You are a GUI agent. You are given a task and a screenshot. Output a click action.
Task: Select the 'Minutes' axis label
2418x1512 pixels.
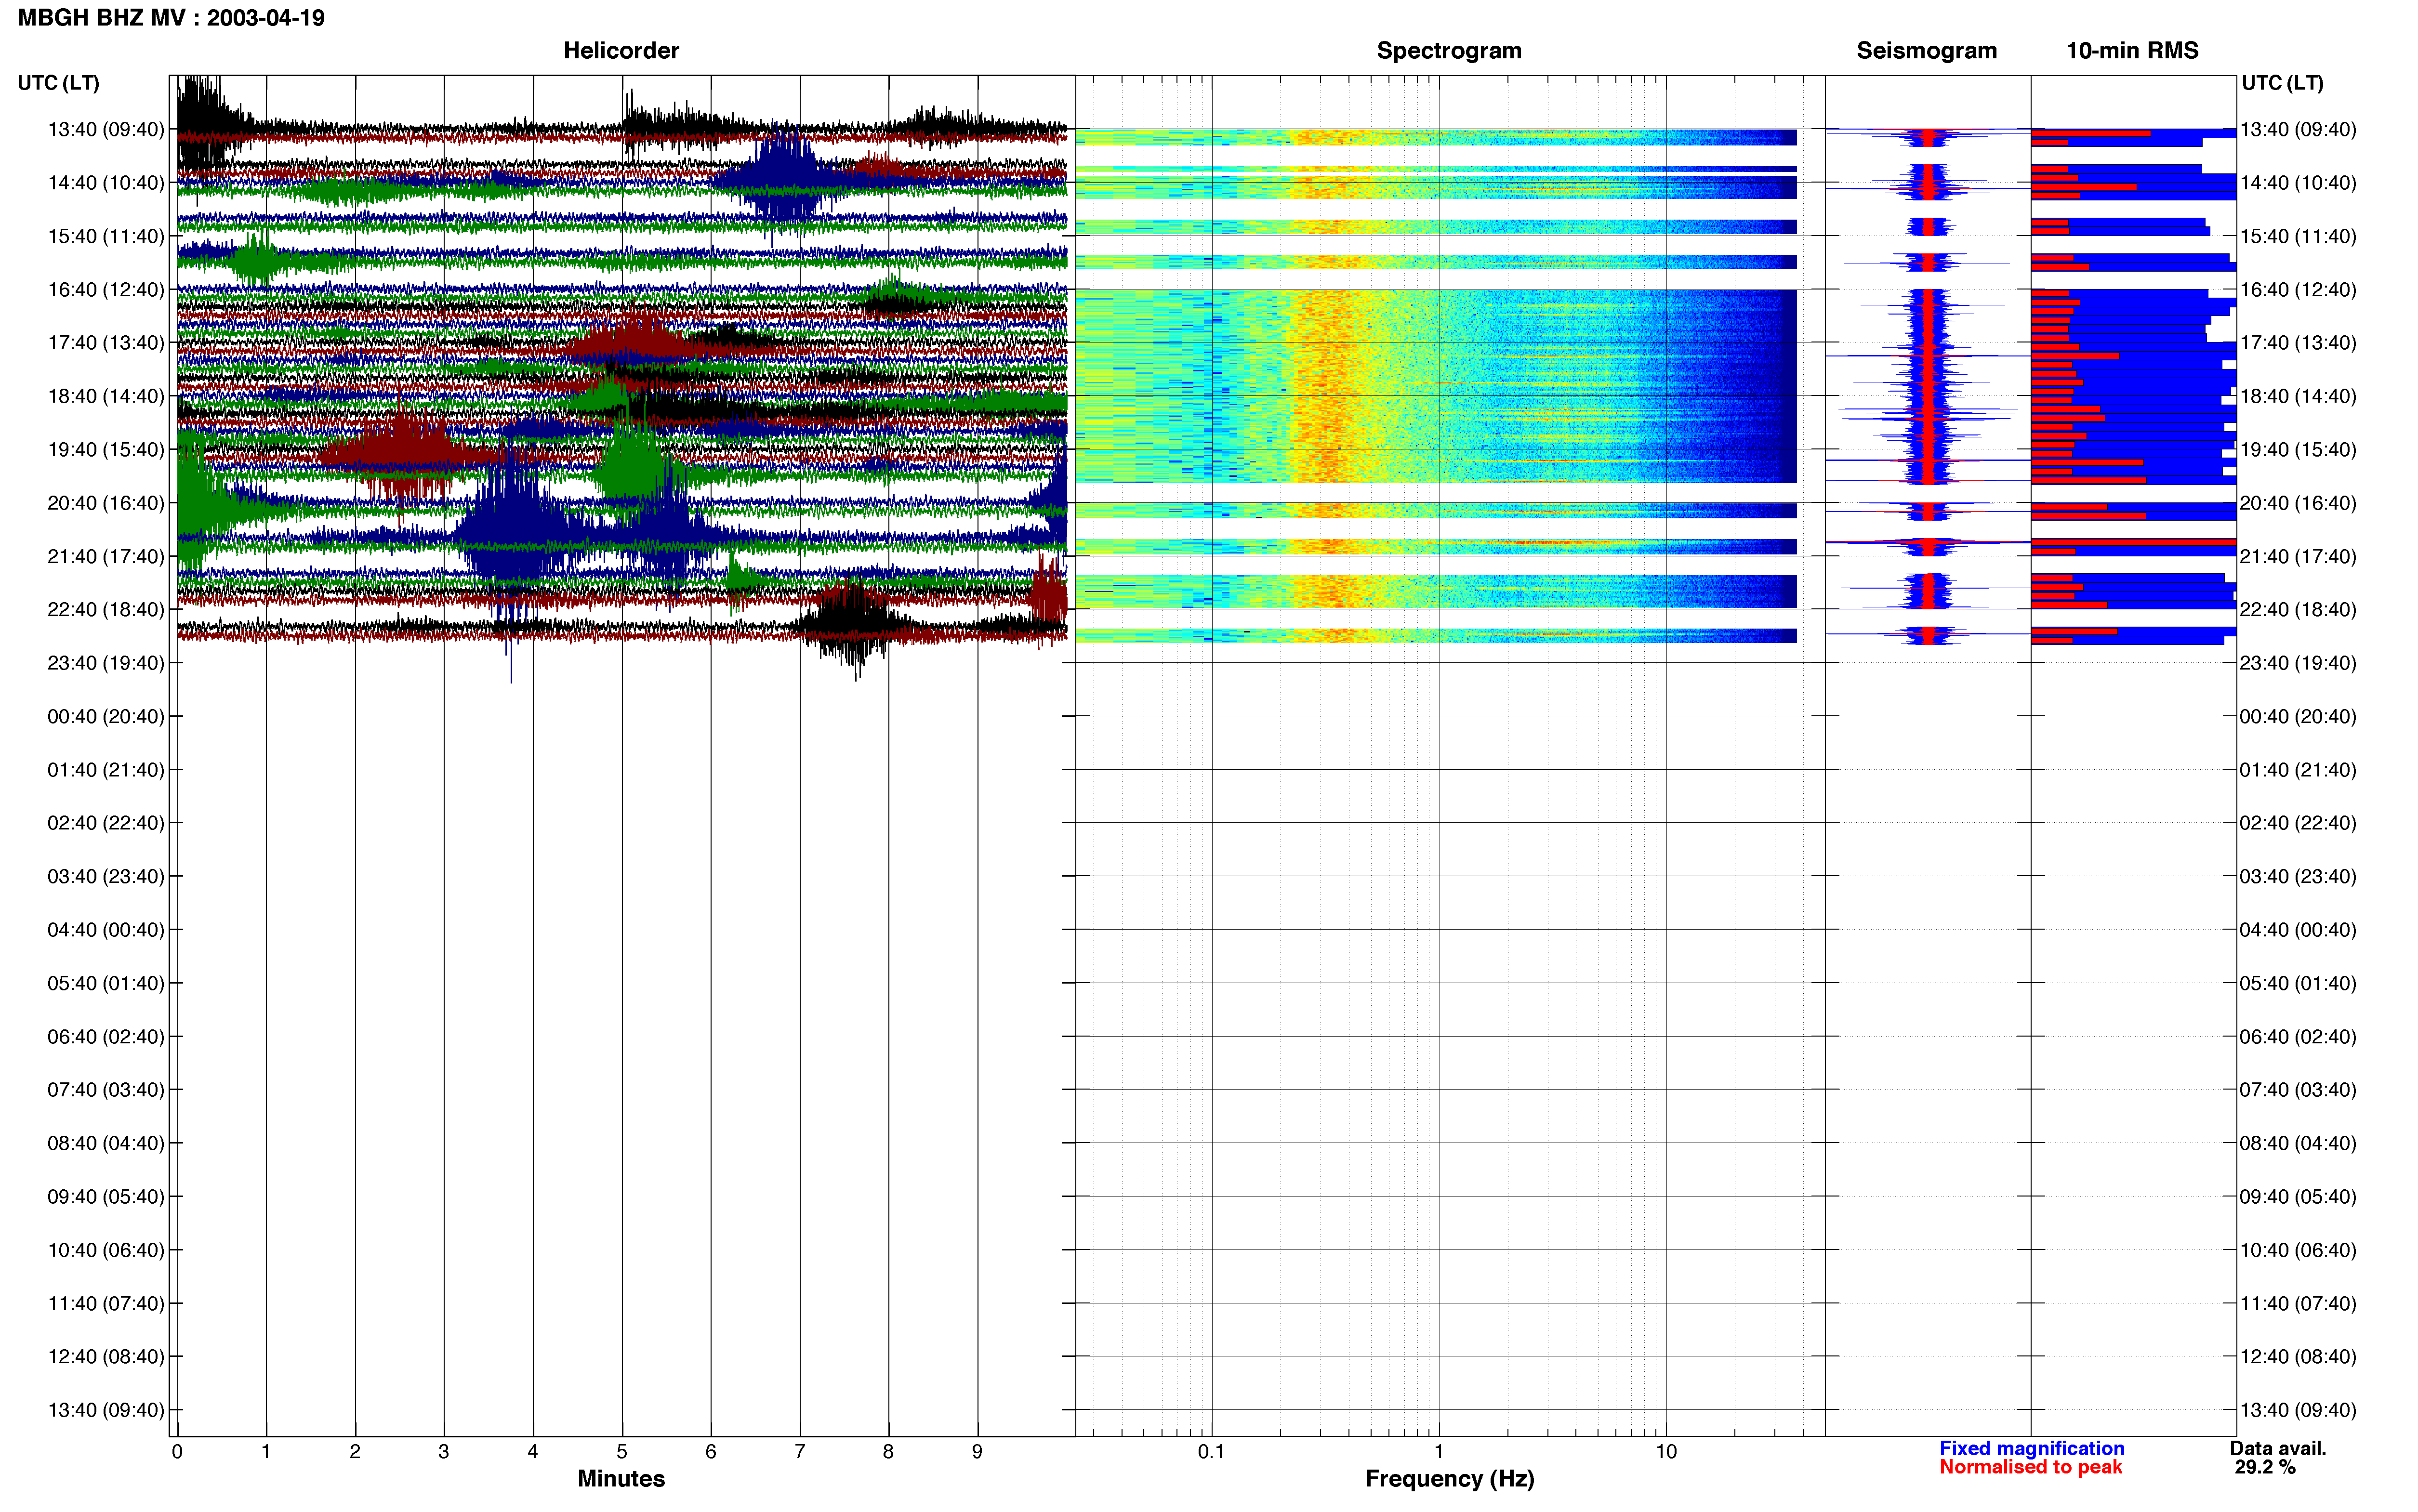621,1478
